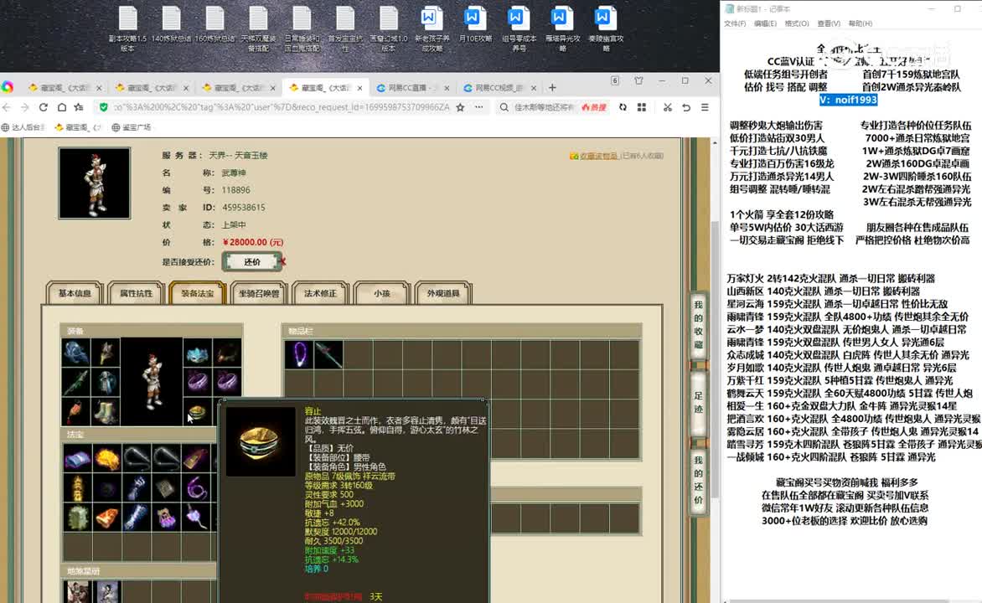982x603 pixels.
Task: Switch to the 小孩 tab
Action: (381, 293)
